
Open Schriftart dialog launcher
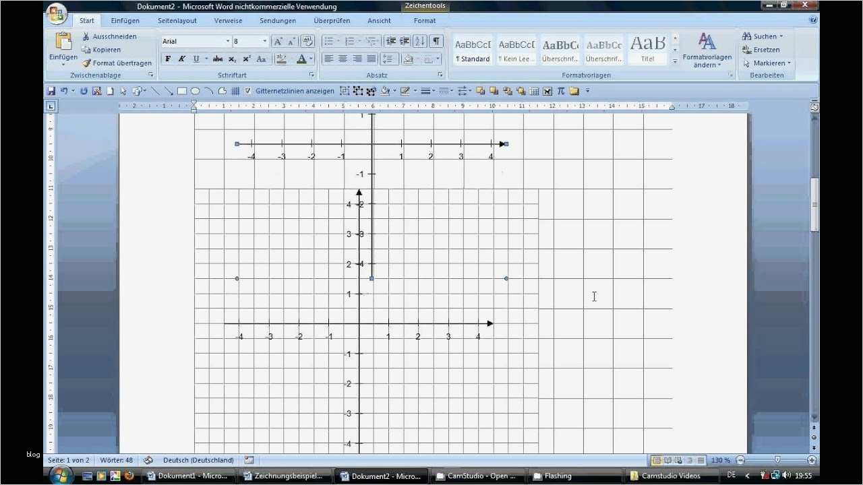(311, 75)
